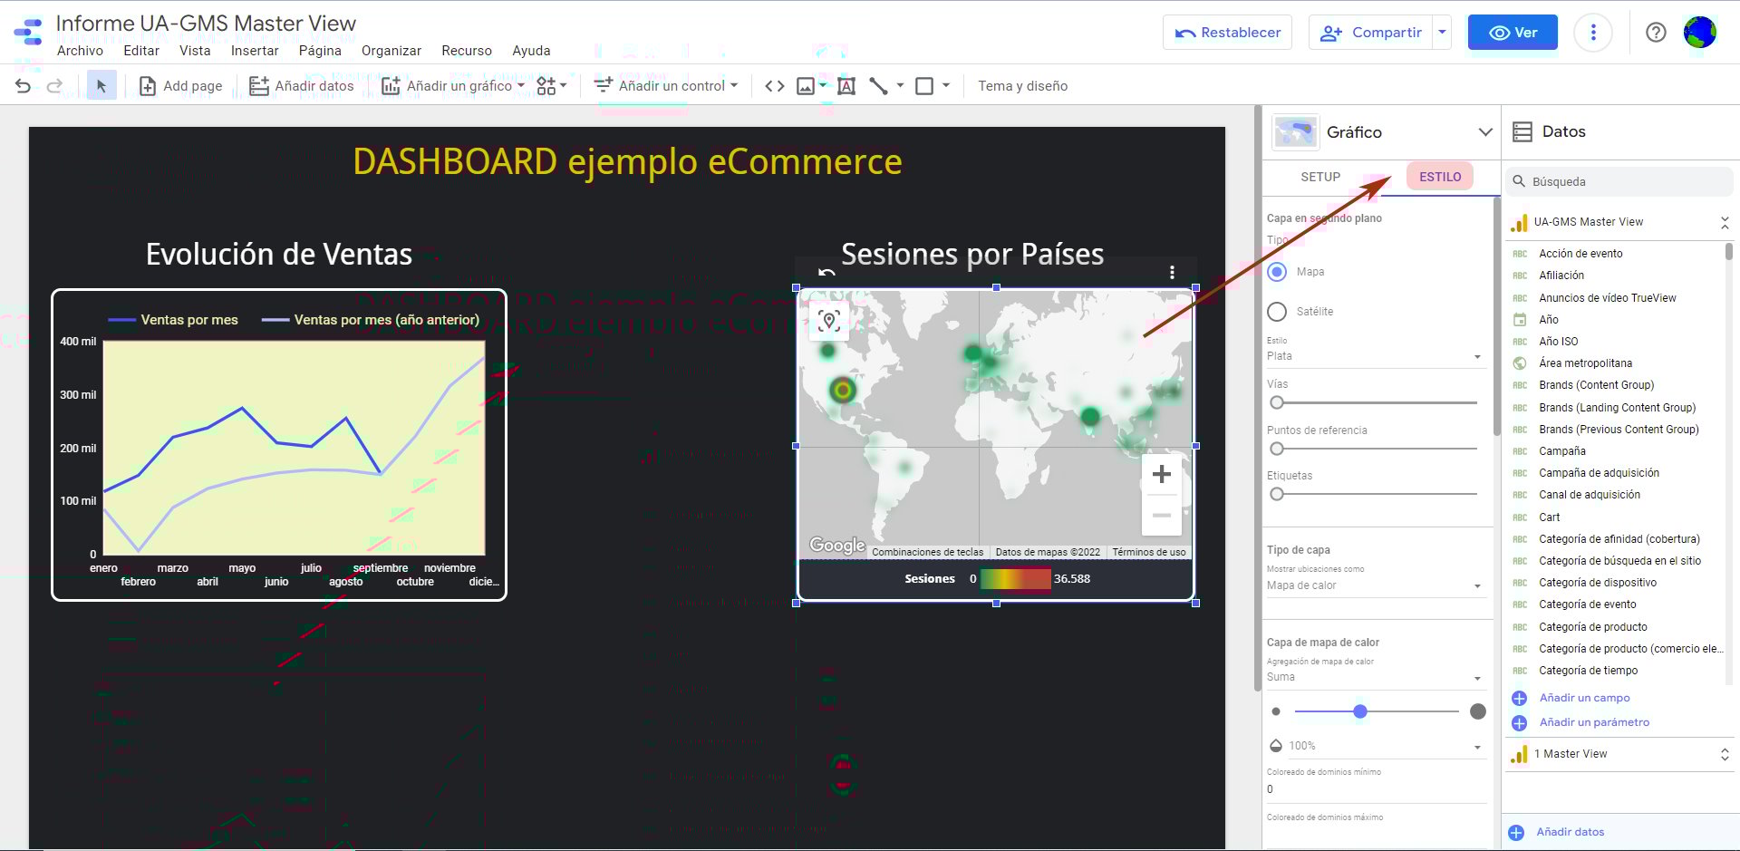Image resolution: width=1740 pixels, height=851 pixels.
Task: Open Tema y diseño panel
Action: click(1022, 86)
